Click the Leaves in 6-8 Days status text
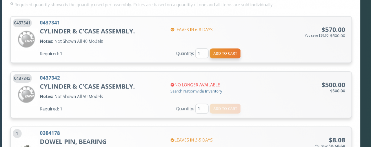Screen dimensions: 371x147 click(x=193, y=30)
